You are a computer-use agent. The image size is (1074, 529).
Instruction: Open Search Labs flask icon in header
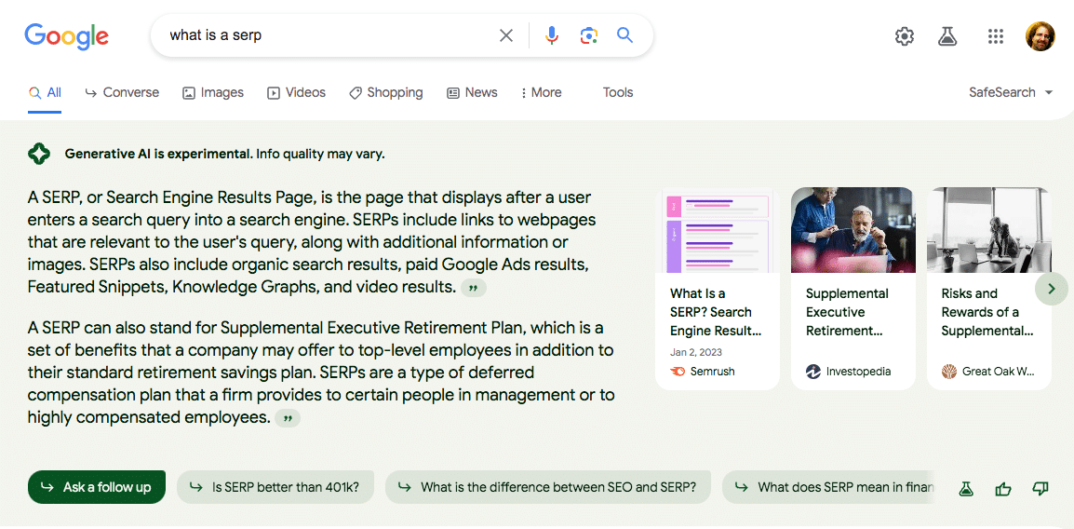click(x=947, y=36)
